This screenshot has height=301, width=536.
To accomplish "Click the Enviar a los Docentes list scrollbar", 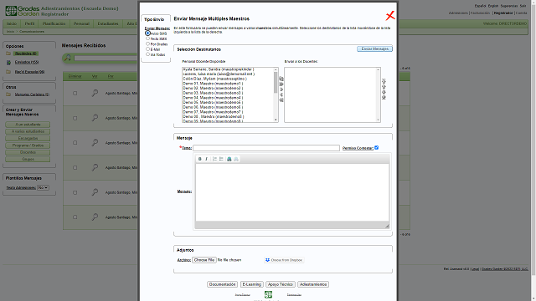I will click(x=378, y=94).
